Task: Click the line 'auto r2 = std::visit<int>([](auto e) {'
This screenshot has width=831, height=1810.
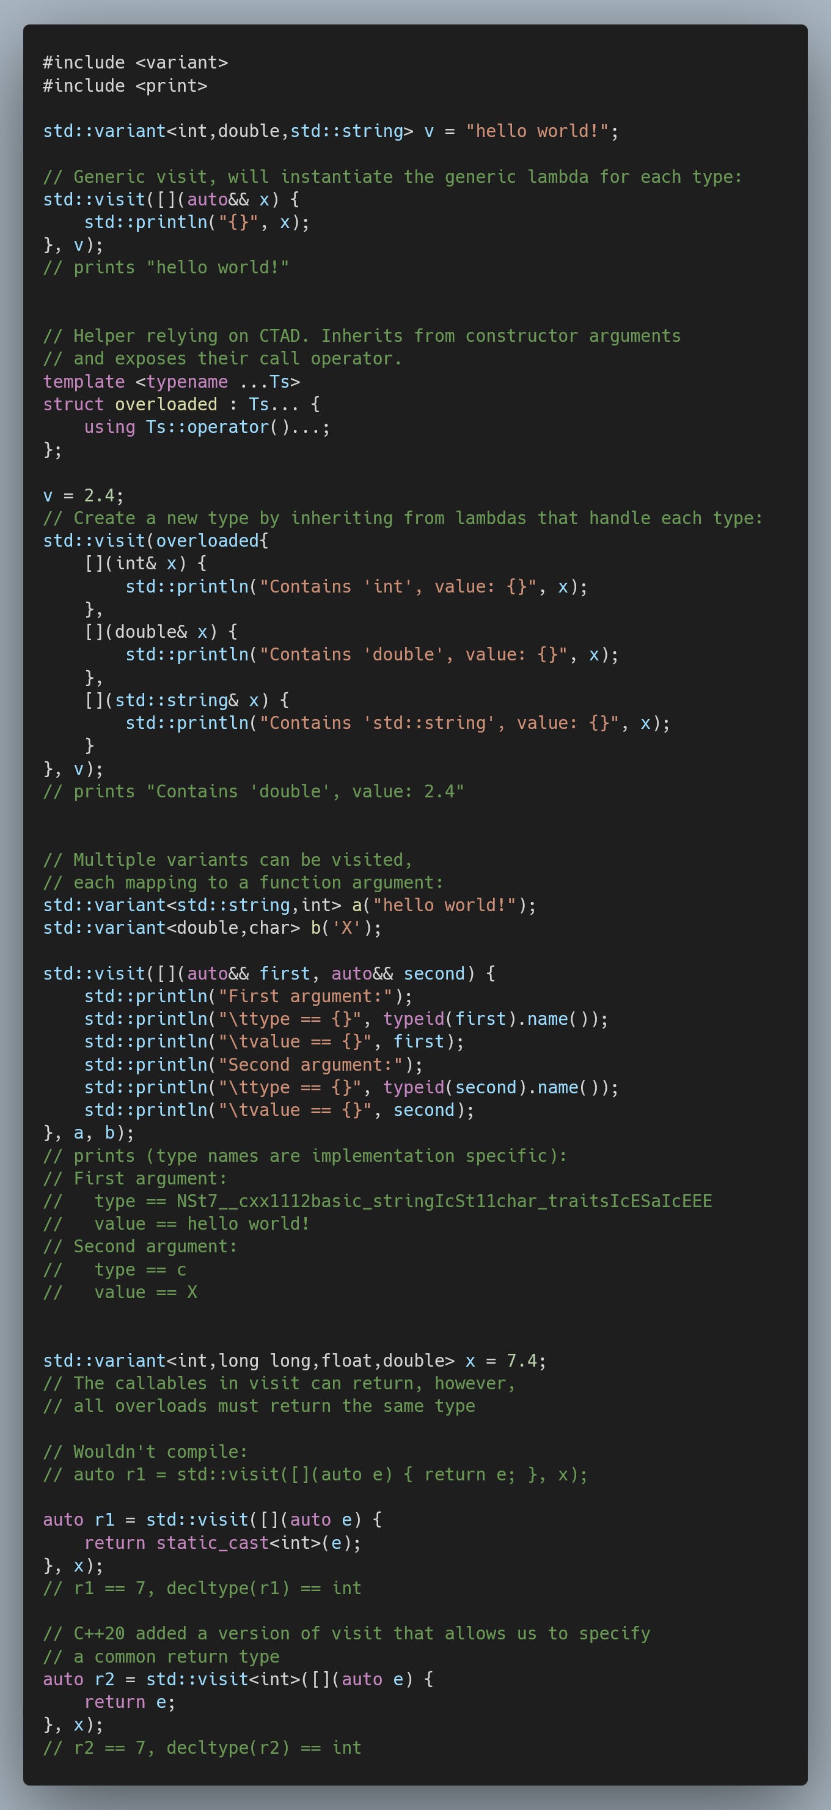Action: 238,1679
